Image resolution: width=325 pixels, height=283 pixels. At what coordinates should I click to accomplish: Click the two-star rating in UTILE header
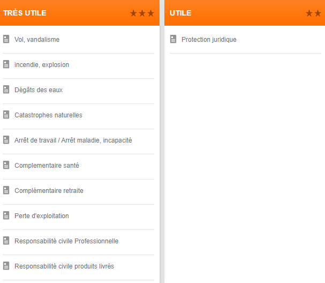(313, 13)
